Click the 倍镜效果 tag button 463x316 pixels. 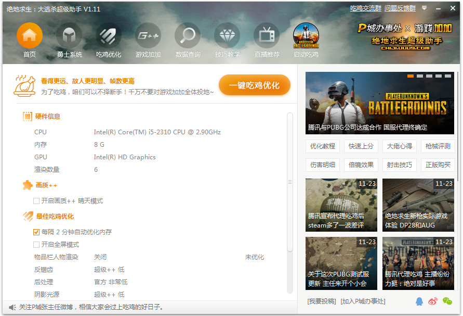(361, 165)
